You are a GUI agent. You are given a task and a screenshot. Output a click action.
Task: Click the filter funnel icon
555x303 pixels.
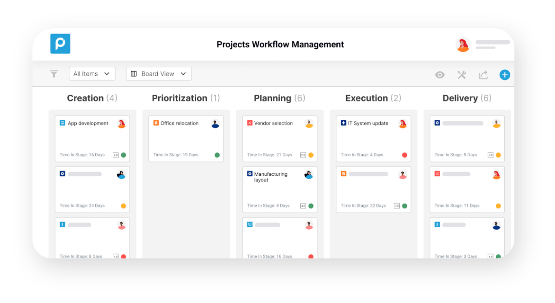click(54, 74)
